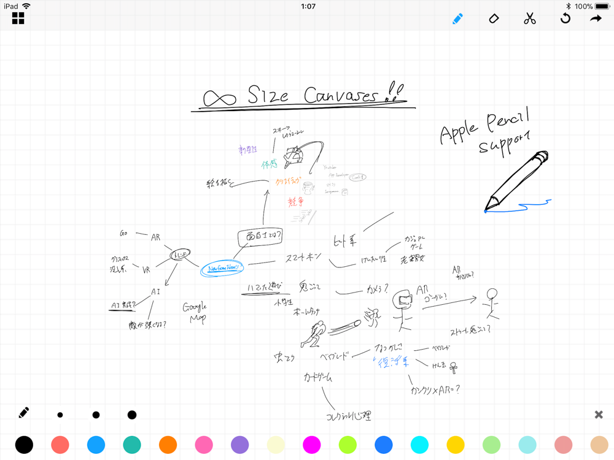Redo the last stroke
614x460 pixels.
coord(596,18)
